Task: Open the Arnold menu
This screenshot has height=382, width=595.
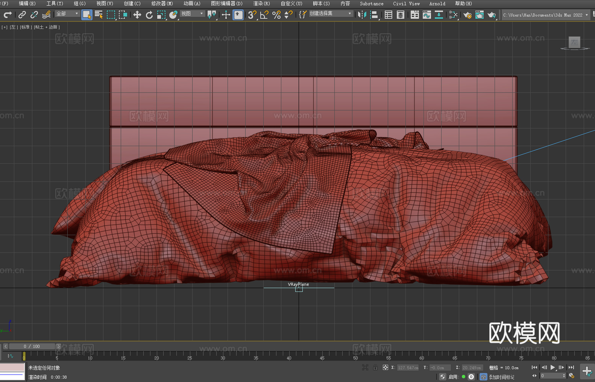Action: 437,4
